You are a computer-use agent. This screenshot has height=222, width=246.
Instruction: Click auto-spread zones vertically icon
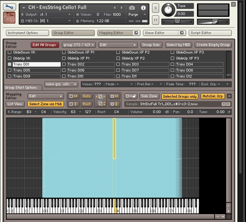coord(73,104)
